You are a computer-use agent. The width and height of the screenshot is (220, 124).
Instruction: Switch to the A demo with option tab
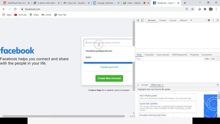point(46,3)
